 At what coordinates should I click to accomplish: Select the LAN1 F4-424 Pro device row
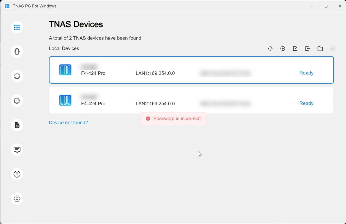(x=191, y=70)
